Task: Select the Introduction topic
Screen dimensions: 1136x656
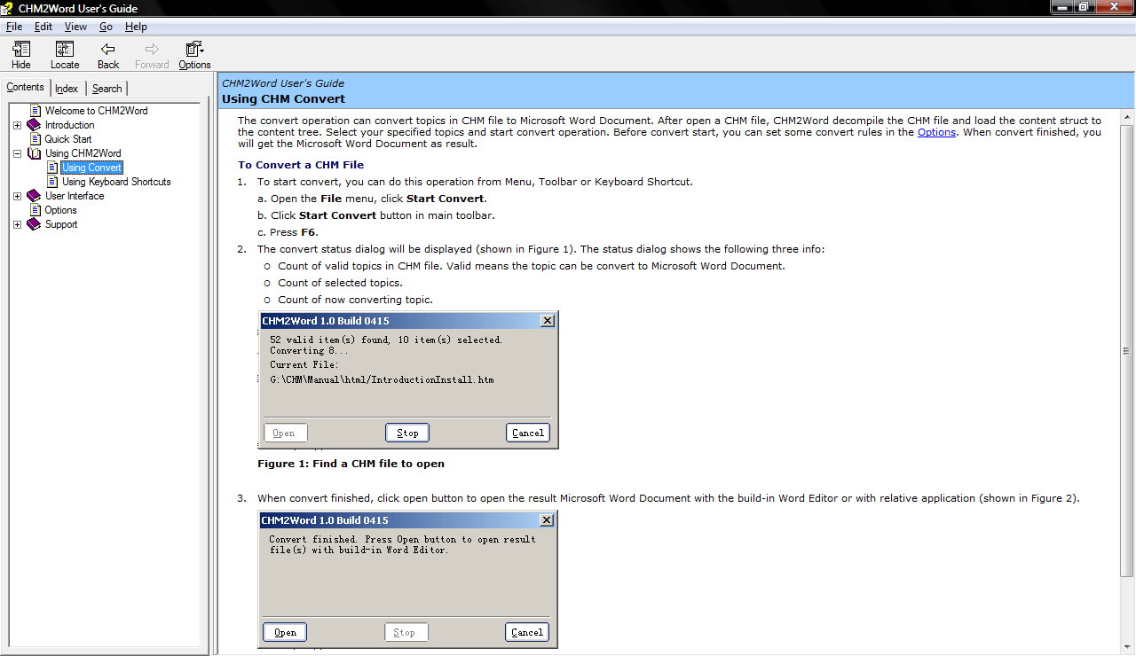Action: click(69, 125)
